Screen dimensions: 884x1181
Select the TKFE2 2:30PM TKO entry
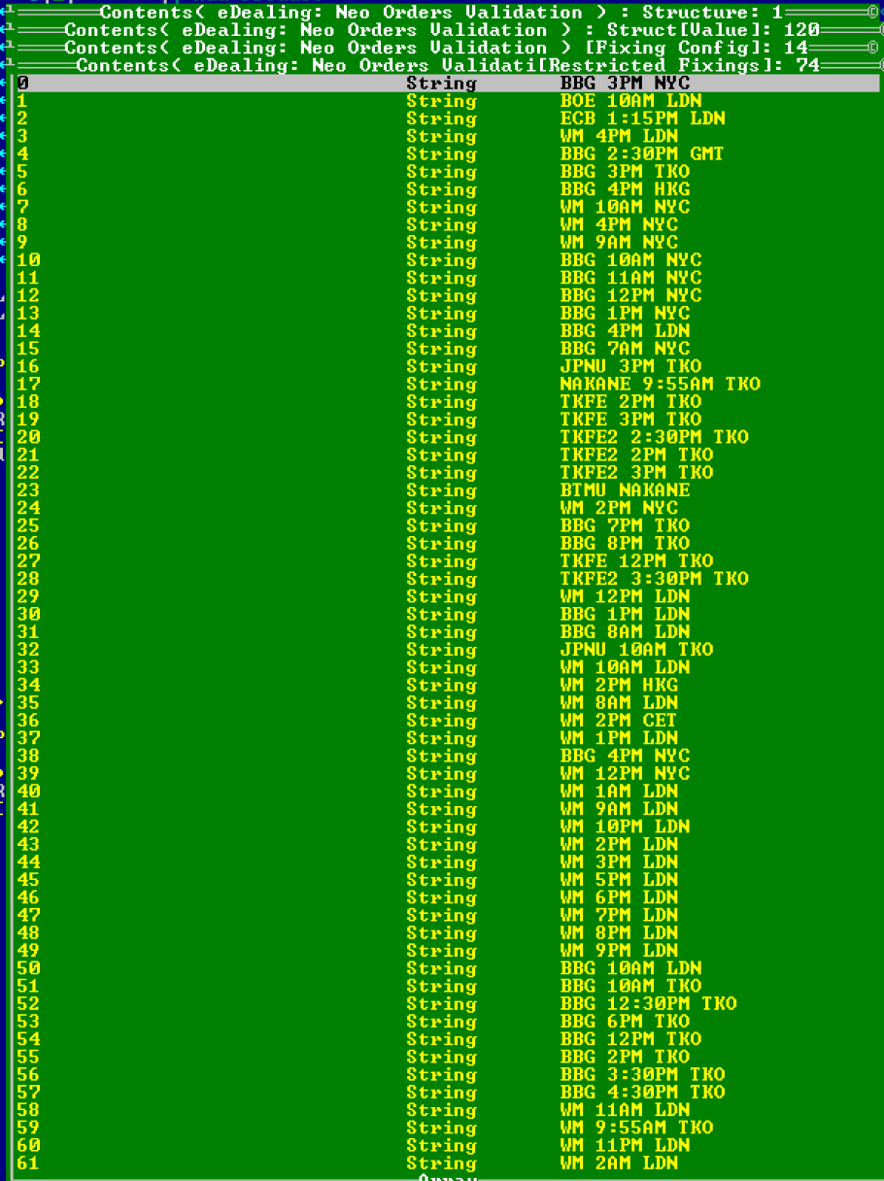point(654,437)
